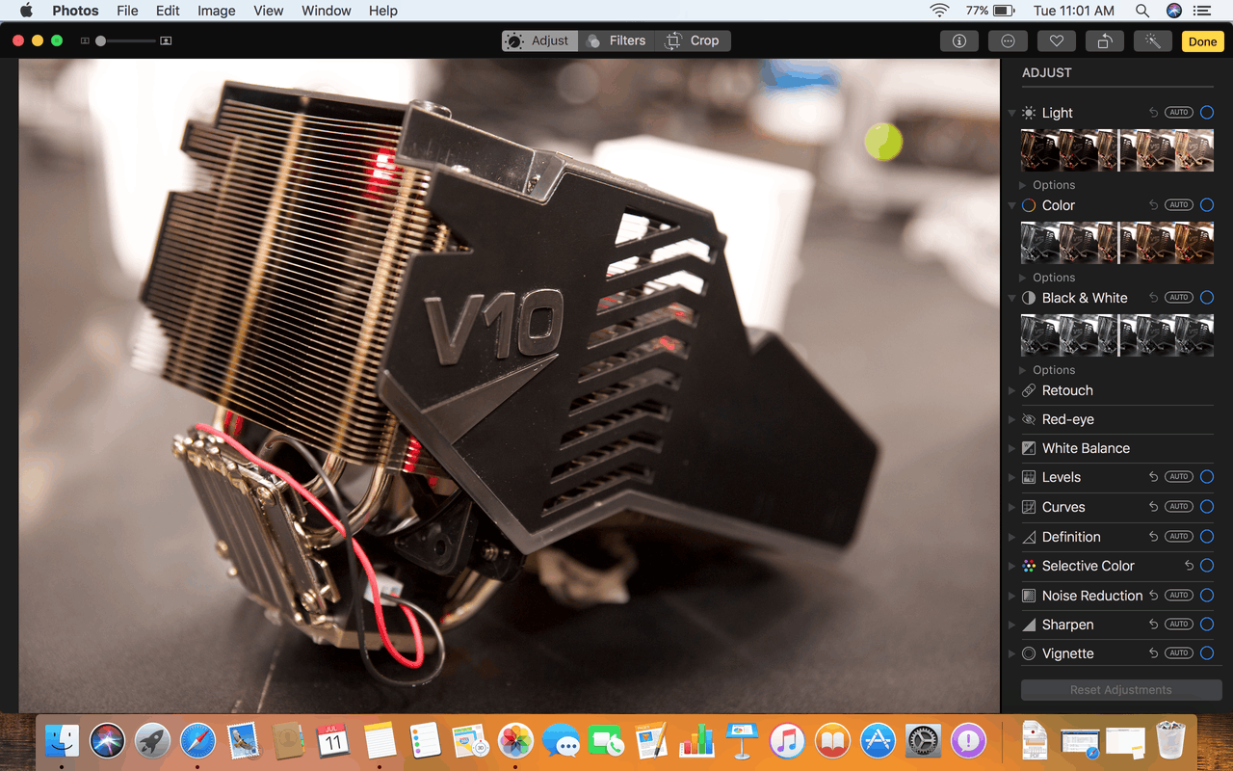The width and height of the screenshot is (1233, 771).
Task: Open the File menu
Action: coord(127,11)
